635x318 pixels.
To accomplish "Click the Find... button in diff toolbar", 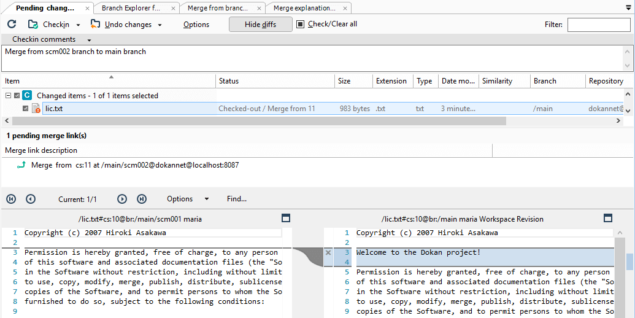I will pos(237,199).
